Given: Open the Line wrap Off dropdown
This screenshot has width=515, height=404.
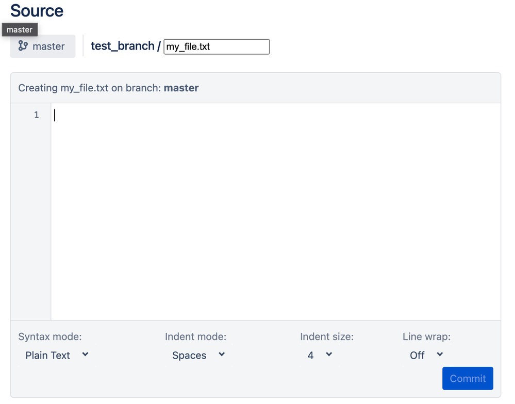Looking at the screenshot, I should 426,355.
